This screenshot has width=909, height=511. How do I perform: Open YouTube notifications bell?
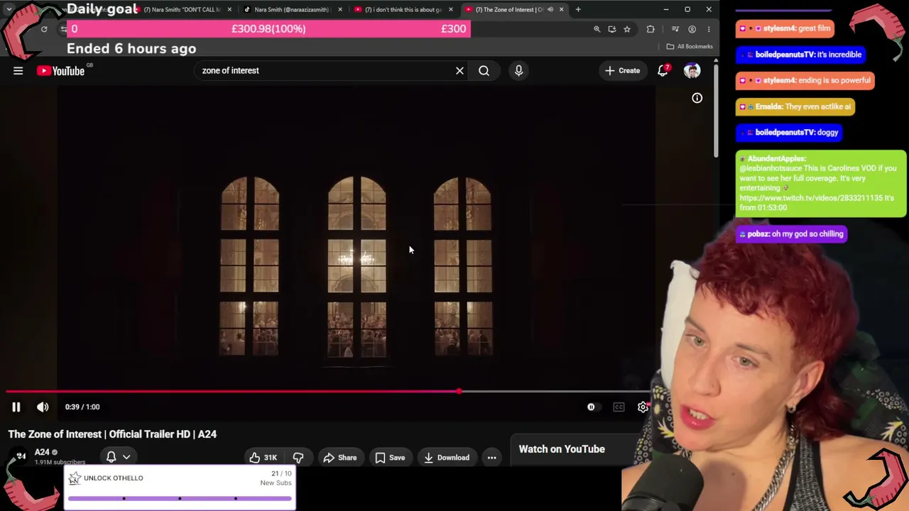(x=663, y=70)
